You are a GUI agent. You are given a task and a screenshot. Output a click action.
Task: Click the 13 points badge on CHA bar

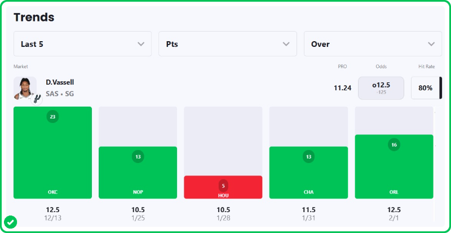pyautogui.click(x=308, y=157)
